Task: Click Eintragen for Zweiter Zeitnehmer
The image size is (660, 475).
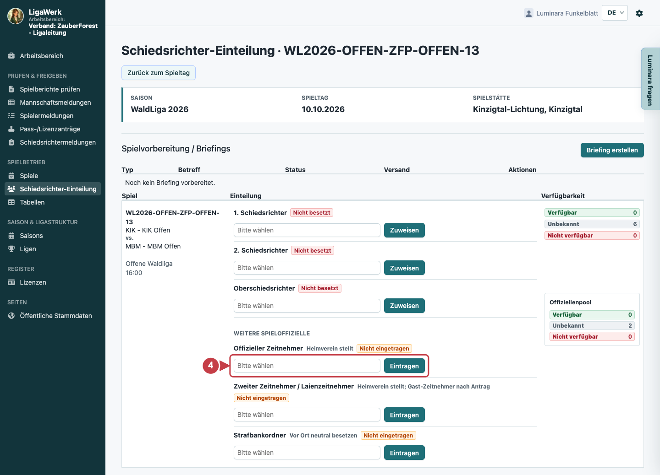Action: (404, 415)
